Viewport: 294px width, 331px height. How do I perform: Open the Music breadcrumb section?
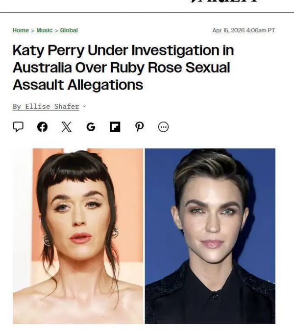(45, 30)
